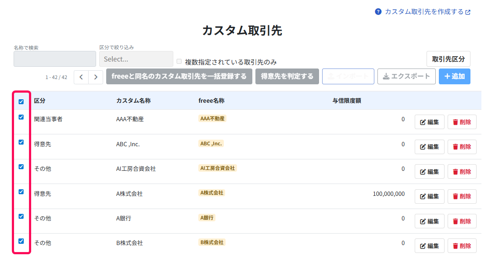Click the B株式会社 freee name tag

pyautogui.click(x=212, y=242)
